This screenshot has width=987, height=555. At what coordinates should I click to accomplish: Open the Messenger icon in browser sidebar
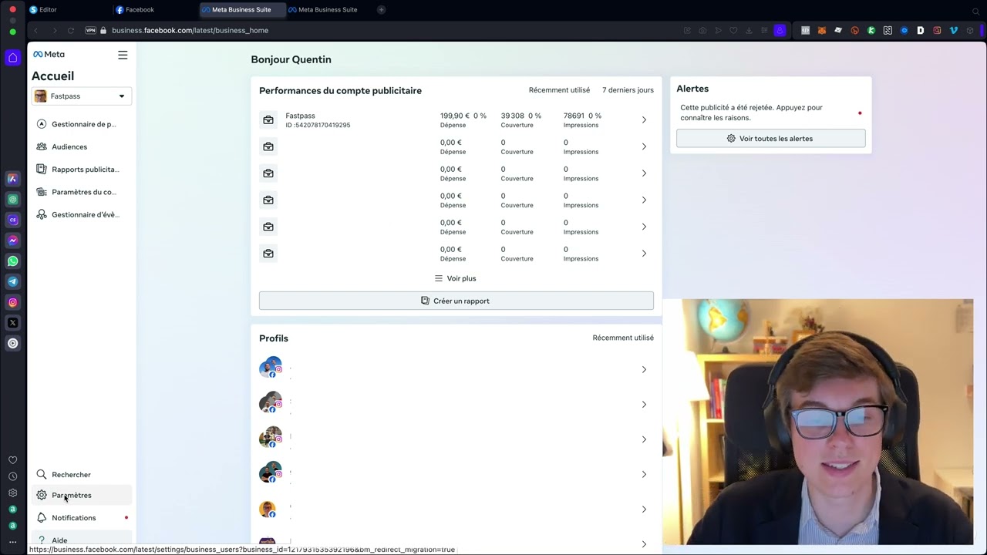tap(12, 240)
